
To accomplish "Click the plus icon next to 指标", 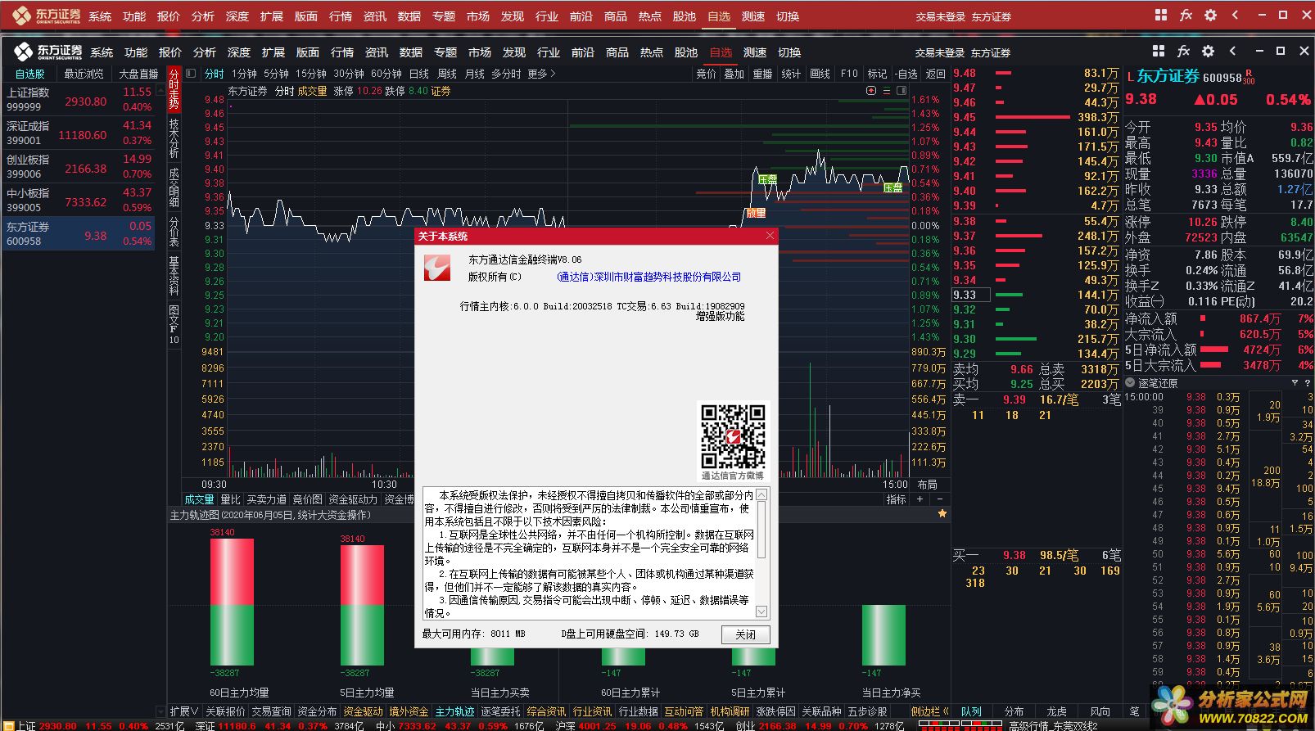I will pos(920,499).
